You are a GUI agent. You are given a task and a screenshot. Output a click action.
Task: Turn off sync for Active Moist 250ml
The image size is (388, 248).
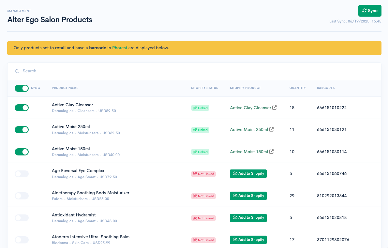click(22, 130)
